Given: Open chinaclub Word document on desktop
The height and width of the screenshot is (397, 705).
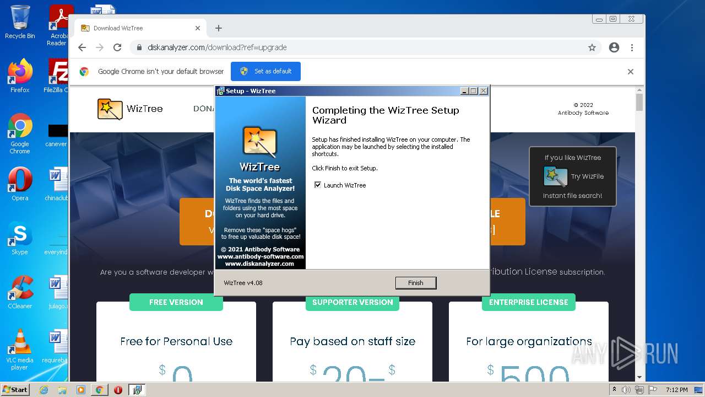Looking at the screenshot, I should [57, 184].
